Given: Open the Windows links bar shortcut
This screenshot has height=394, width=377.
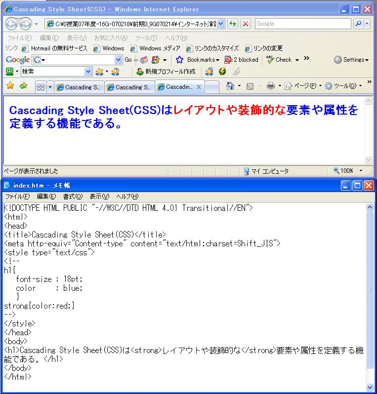Looking at the screenshot, I should click(109, 48).
